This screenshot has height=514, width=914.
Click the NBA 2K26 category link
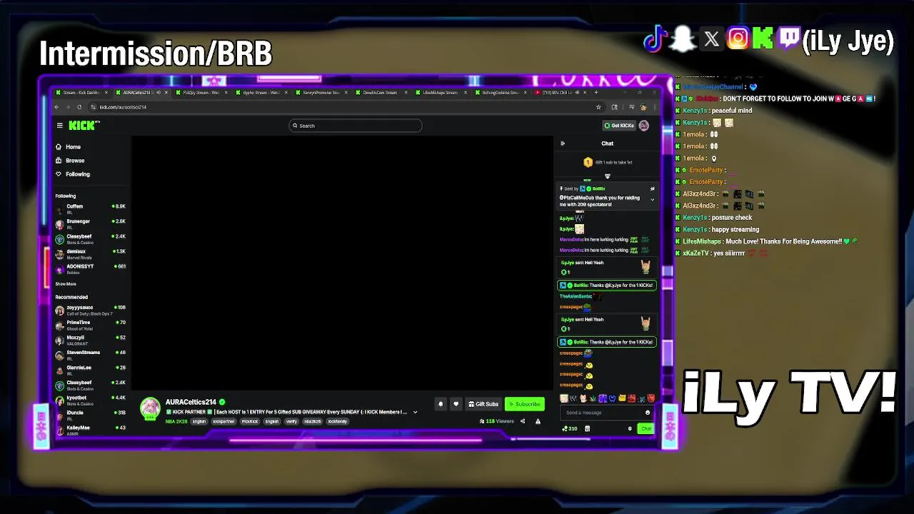pyautogui.click(x=176, y=421)
